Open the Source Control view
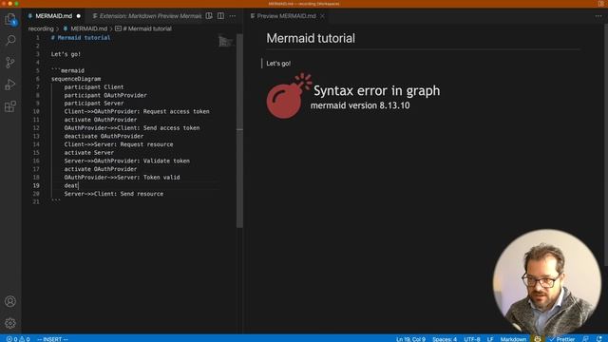608x342 pixels. pos(10,63)
